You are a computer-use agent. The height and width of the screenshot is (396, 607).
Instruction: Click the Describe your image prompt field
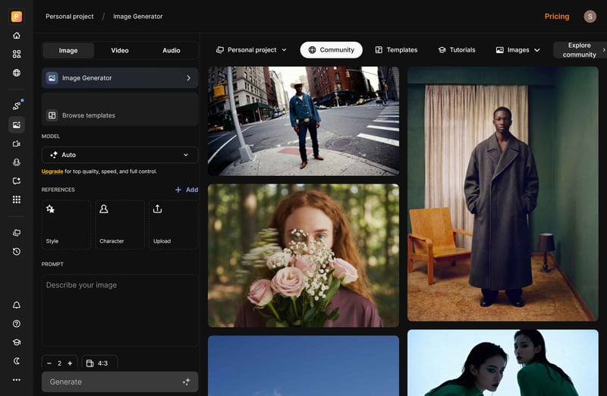(x=120, y=307)
